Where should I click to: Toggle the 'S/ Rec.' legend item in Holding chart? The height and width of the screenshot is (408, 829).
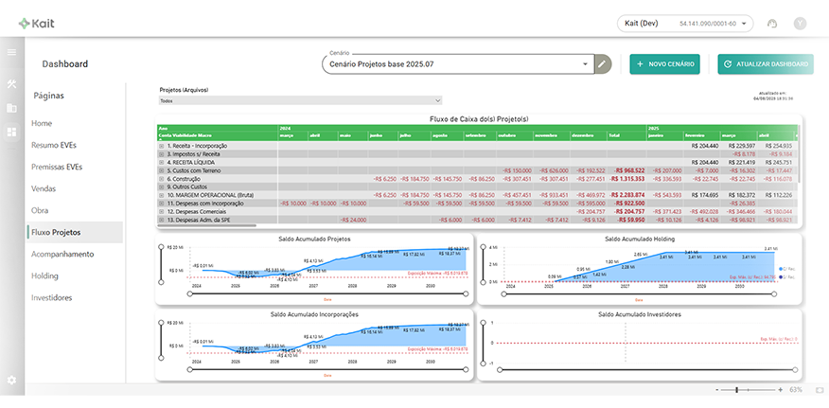786,276
